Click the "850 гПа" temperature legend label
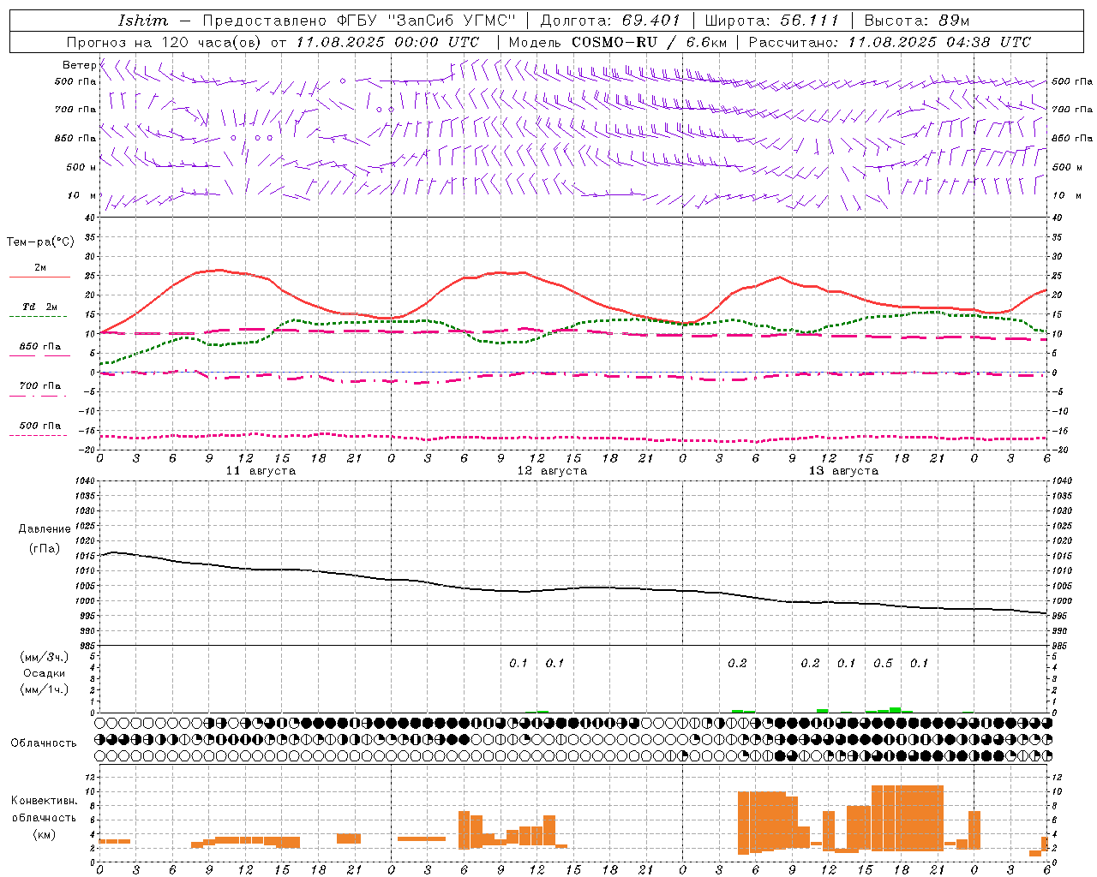 [x=40, y=347]
